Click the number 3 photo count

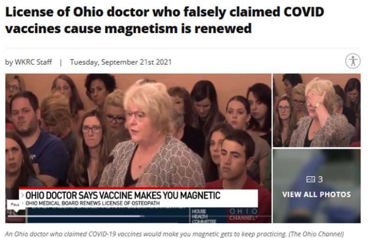click(x=320, y=179)
